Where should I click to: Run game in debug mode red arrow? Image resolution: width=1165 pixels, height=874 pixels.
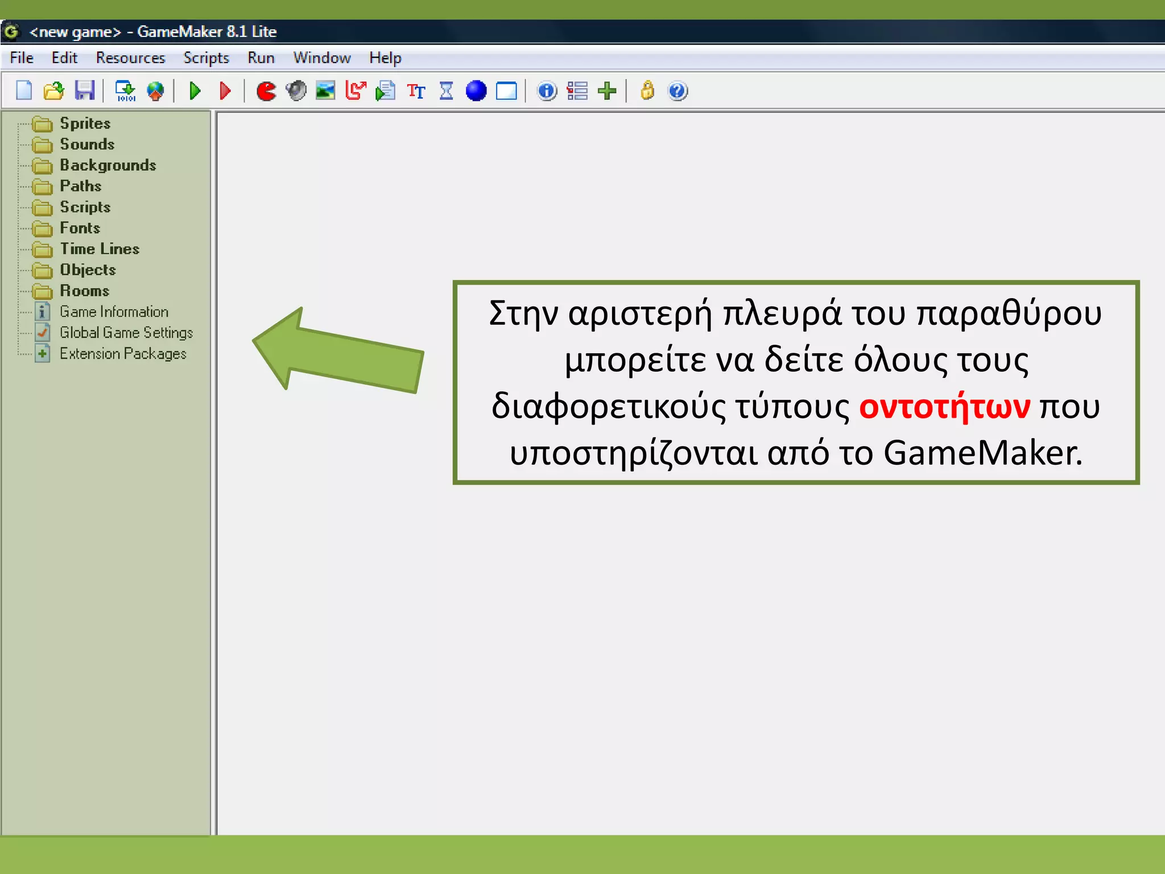click(x=225, y=90)
